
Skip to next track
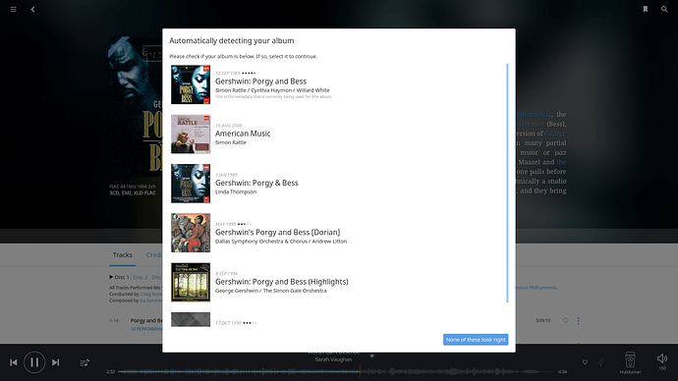pos(55,362)
